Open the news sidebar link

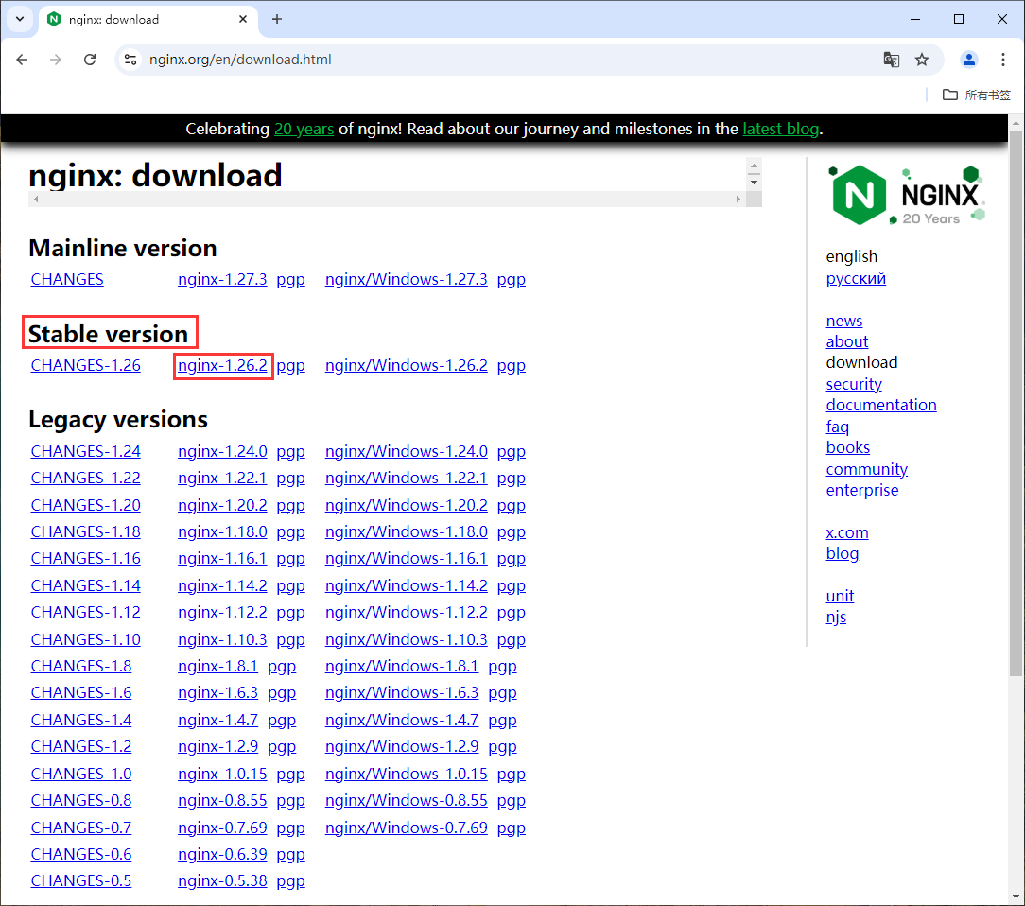[844, 321]
